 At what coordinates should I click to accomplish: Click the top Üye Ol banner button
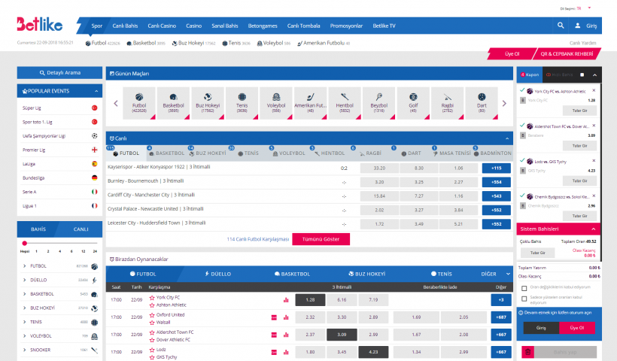(512, 54)
